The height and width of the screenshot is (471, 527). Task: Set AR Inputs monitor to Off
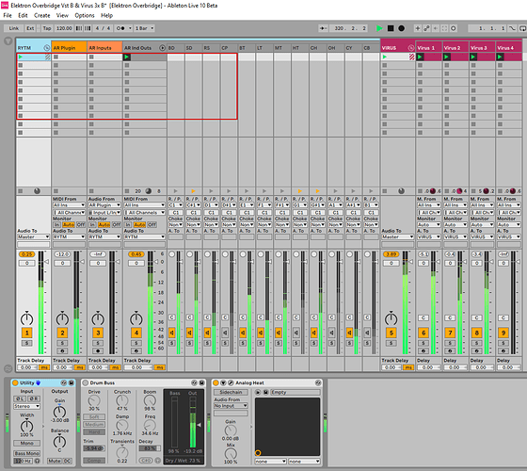tap(117, 225)
